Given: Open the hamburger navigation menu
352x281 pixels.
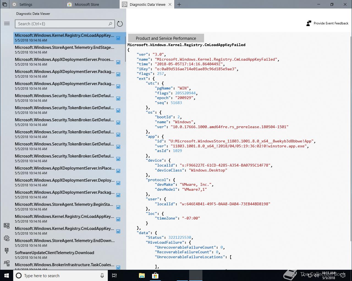Looking at the screenshot, I should 7,24.
